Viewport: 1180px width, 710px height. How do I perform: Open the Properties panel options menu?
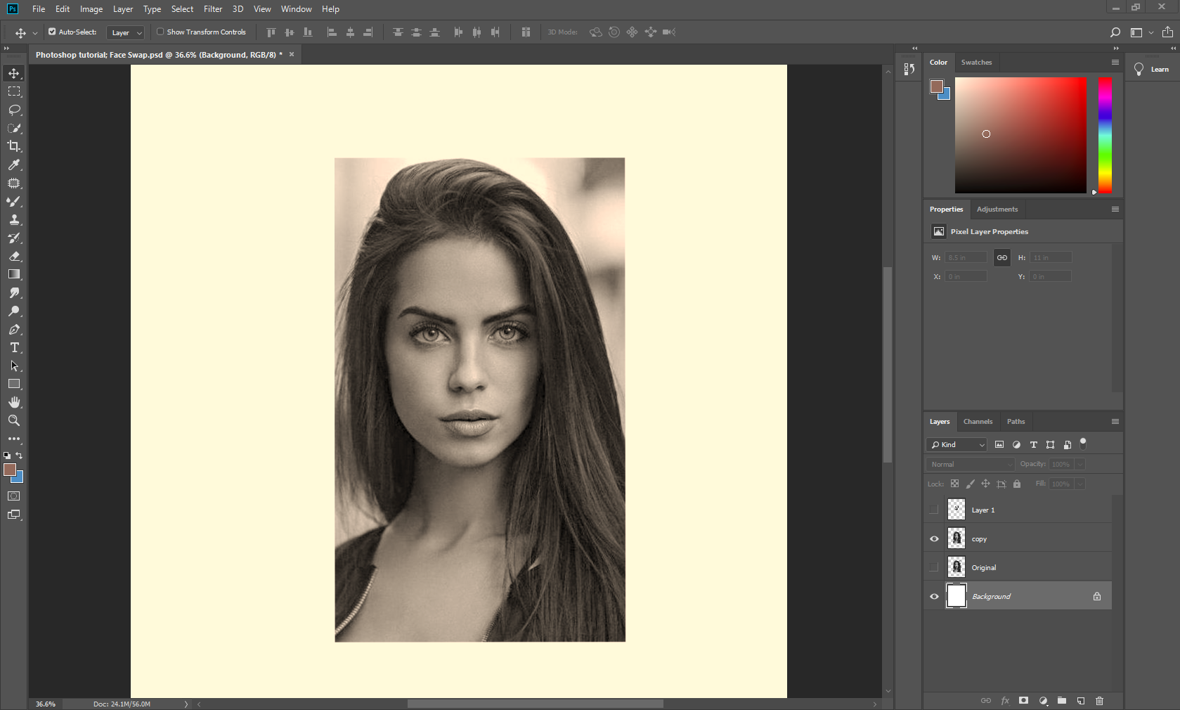1115,209
